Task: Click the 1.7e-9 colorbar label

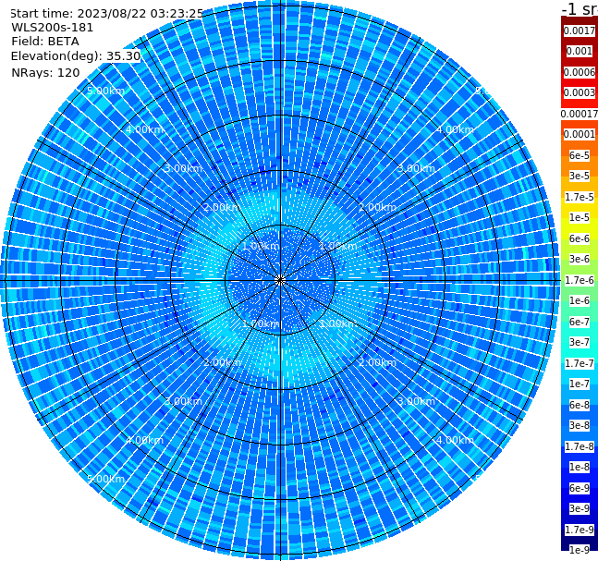Action: pyautogui.click(x=580, y=530)
